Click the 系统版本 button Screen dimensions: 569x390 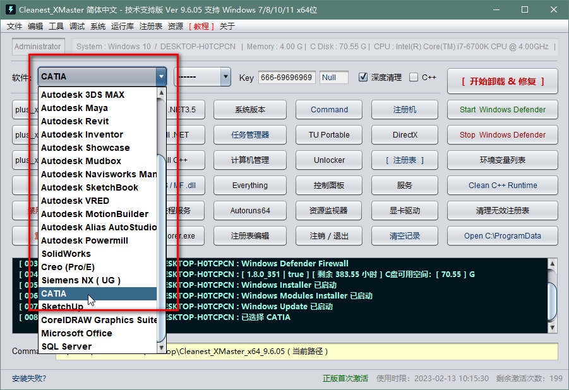click(x=250, y=110)
